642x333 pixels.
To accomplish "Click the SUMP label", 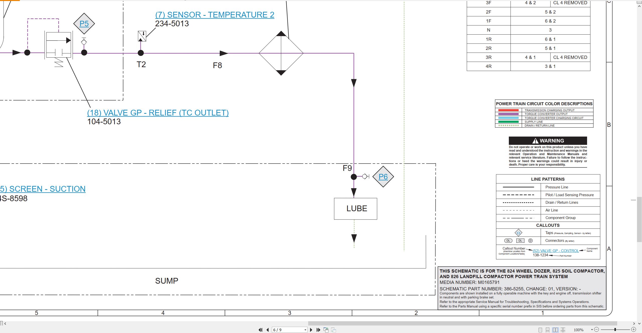I will tap(167, 281).
